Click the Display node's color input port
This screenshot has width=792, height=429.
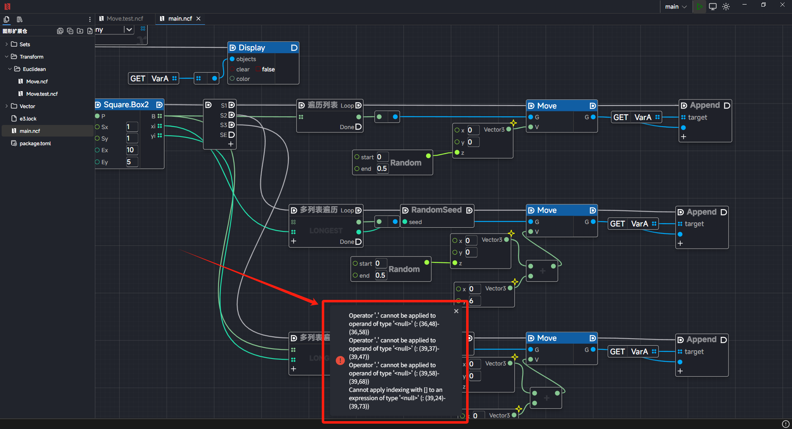pos(232,79)
